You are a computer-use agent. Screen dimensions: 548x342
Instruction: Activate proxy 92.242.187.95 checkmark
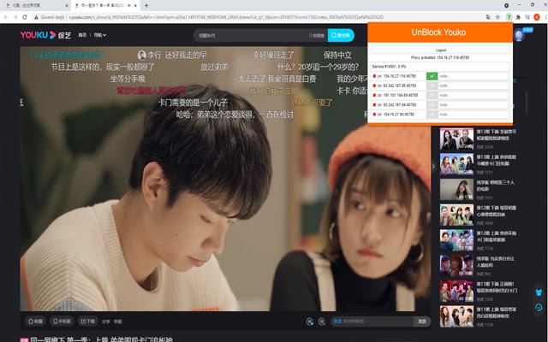[x=432, y=85]
